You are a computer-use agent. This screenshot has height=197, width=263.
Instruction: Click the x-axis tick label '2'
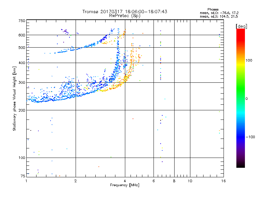coord(76,181)
